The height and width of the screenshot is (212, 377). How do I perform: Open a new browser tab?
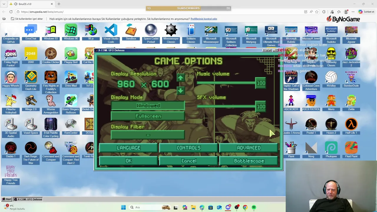pyautogui.click(x=59, y=4)
